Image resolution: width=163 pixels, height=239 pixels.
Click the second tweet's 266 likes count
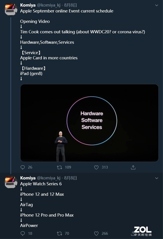(104, 233)
